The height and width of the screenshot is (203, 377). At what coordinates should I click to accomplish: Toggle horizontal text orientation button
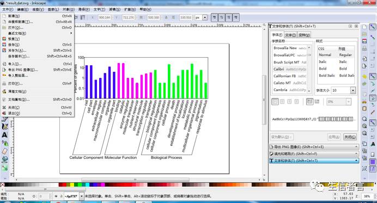[x=309, y=102]
